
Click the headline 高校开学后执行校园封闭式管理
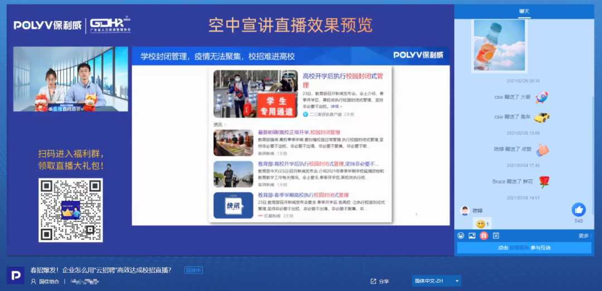(x=343, y=80)
